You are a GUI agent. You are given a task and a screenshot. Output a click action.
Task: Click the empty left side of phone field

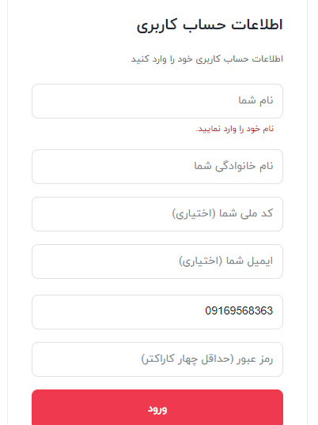pos(108,312)
